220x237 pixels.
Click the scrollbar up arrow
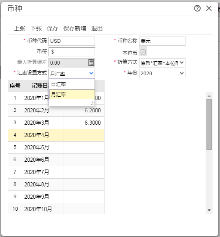point(209,96)
